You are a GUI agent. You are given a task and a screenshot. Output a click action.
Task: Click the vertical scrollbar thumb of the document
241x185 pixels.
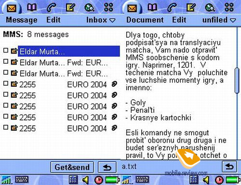pos(237,80)
